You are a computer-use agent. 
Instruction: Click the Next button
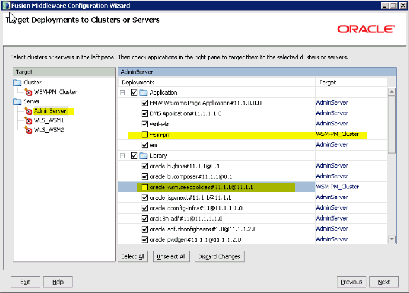pyautogui.click(x=384, y=282)
